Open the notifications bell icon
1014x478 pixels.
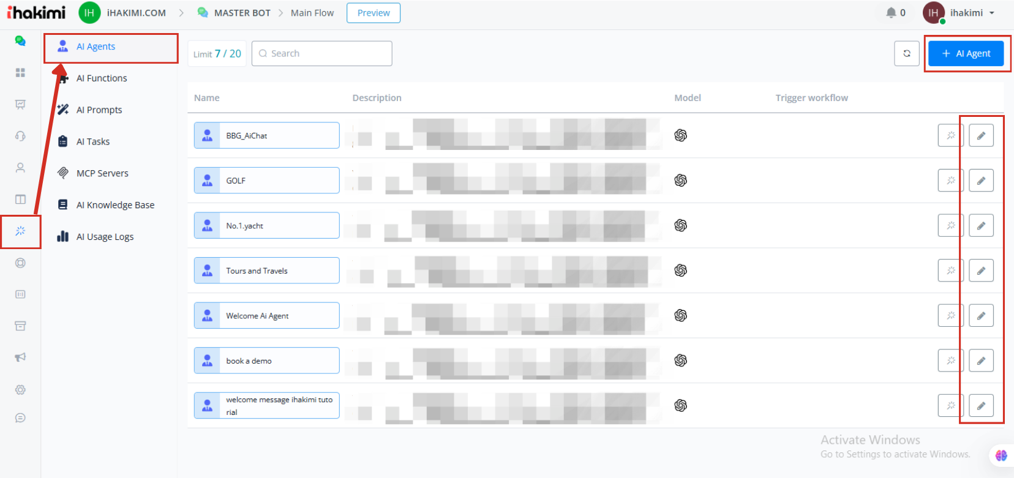[x=891, y=13]
